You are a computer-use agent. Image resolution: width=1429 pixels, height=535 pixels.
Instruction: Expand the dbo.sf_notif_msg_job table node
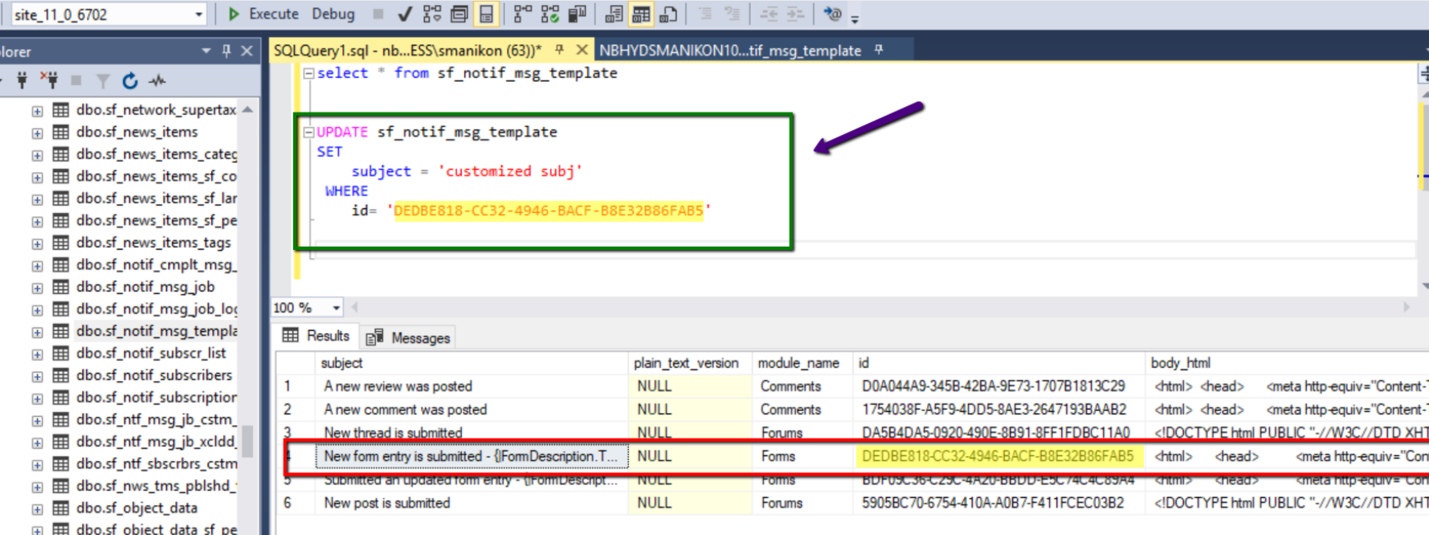[37, 288]
